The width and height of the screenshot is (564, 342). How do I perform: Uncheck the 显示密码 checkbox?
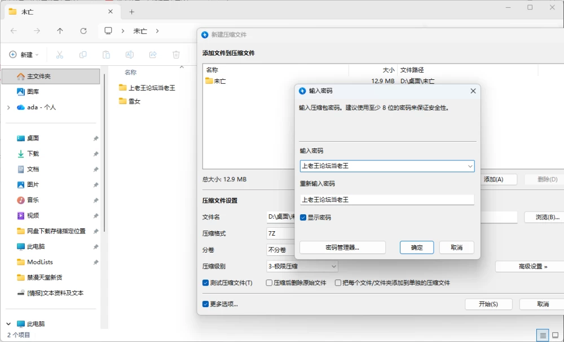click(303, 218)
